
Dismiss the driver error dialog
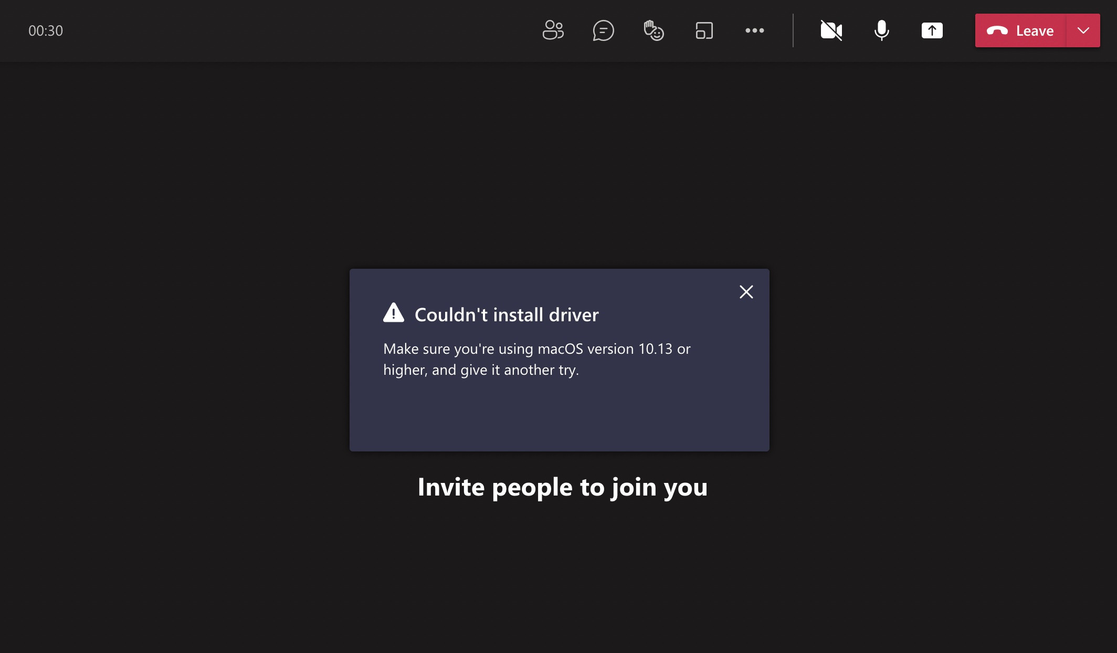(746, 292)
